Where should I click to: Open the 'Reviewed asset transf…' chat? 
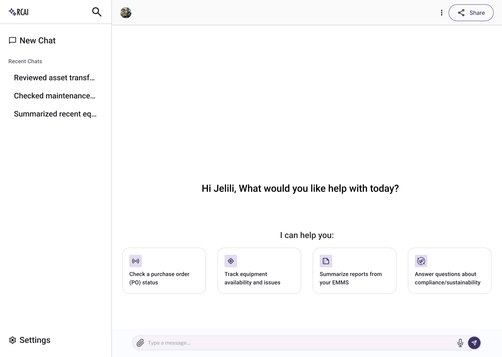click(x=54, y=78)
